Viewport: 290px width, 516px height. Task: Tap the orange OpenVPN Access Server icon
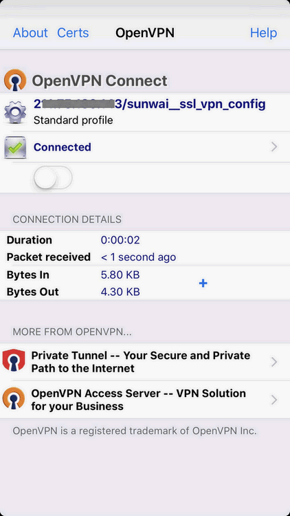click(14, 398)
